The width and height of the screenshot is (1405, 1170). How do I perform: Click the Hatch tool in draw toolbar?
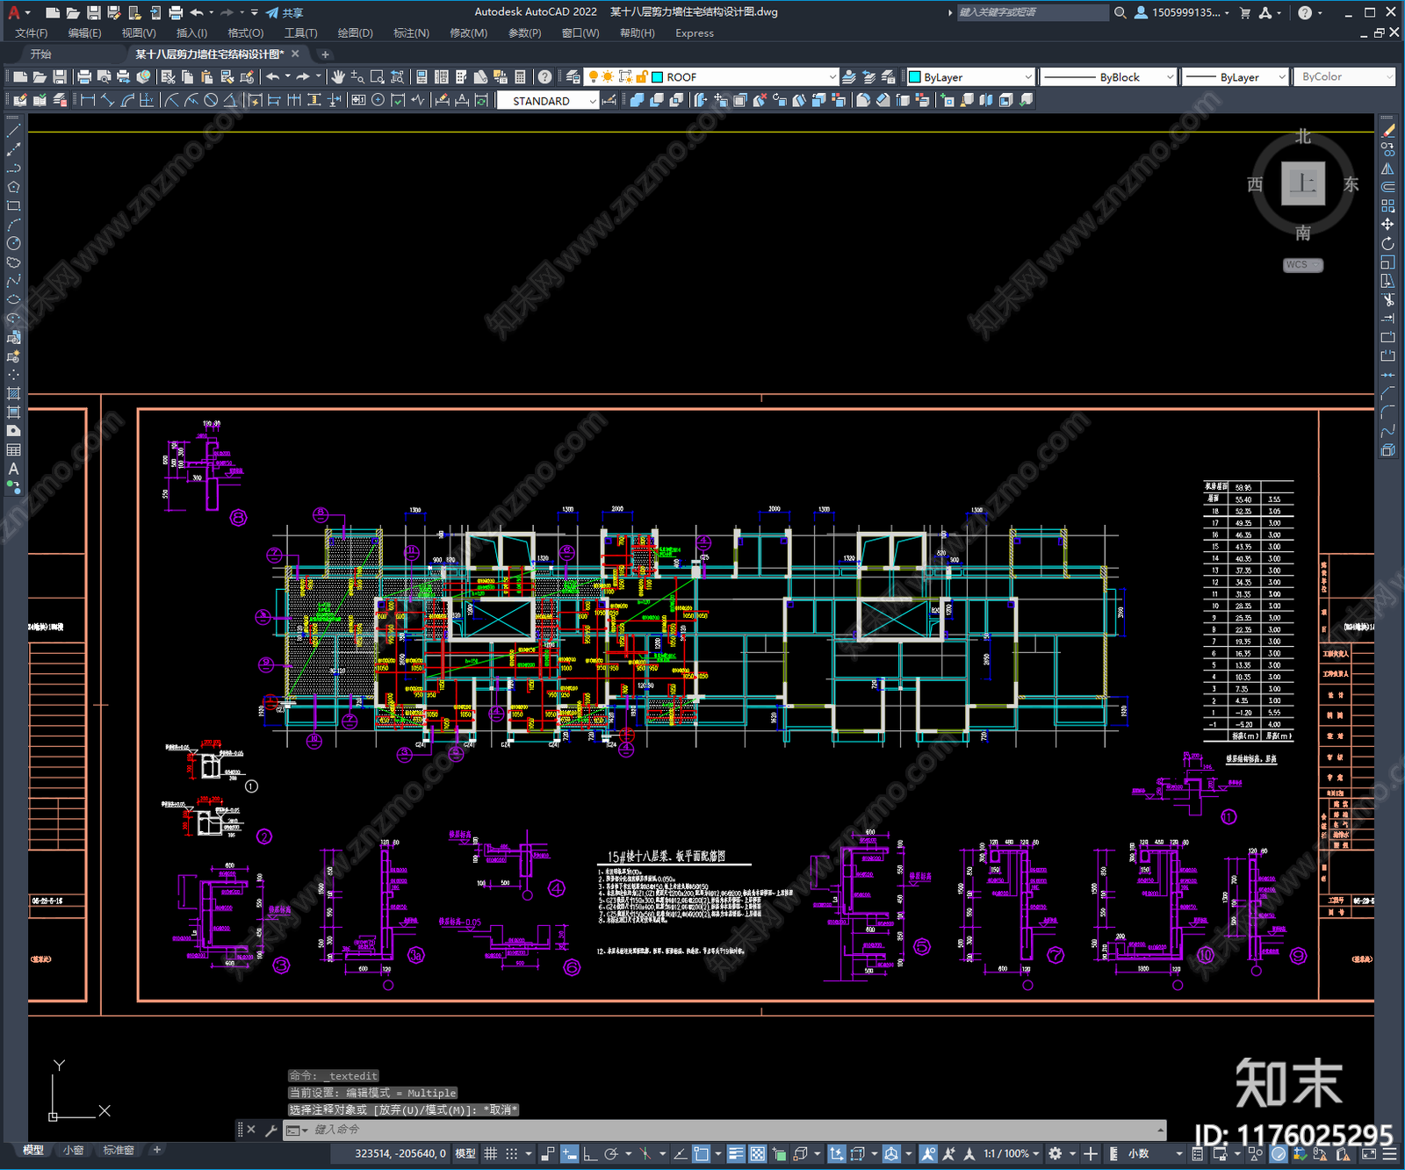(13, 393)
